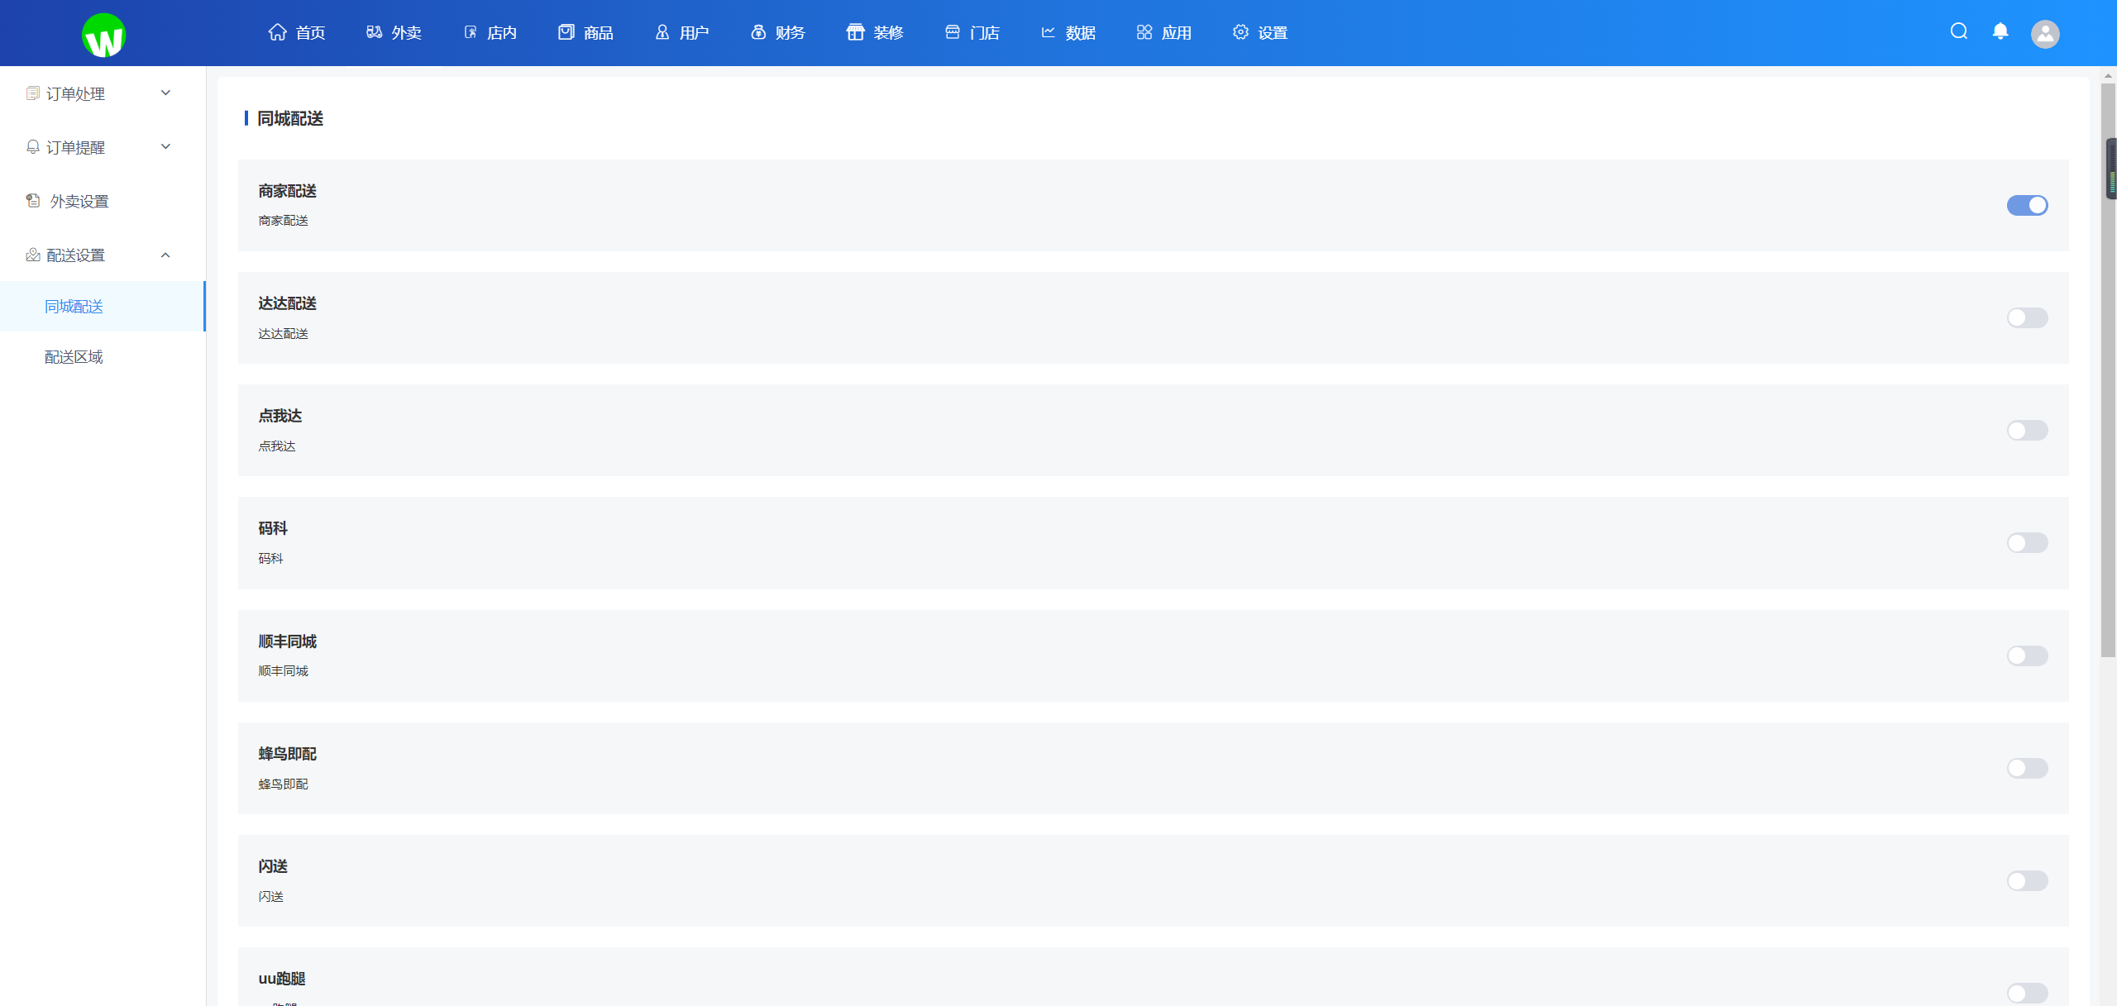Image resolution: width=2117 pixels, height=1006 pixels.
Task: Click the bold uu跑腿 row title
Action: coord(282,979)
